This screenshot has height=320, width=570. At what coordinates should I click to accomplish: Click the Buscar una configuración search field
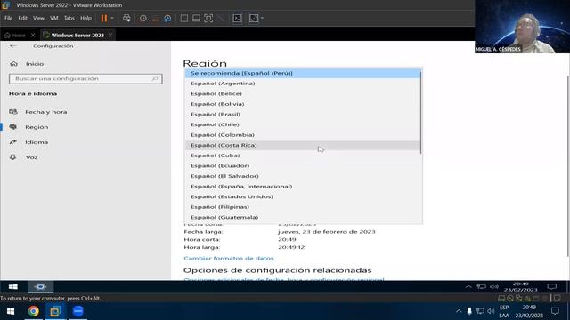(x=85, y=79)
